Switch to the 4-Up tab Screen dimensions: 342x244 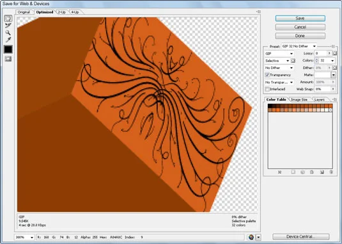(x=75, y=12)
